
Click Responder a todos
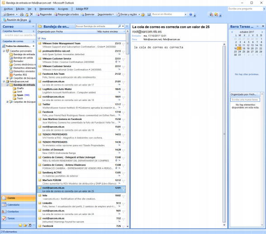pyautogui.click(x=66, y=14)
